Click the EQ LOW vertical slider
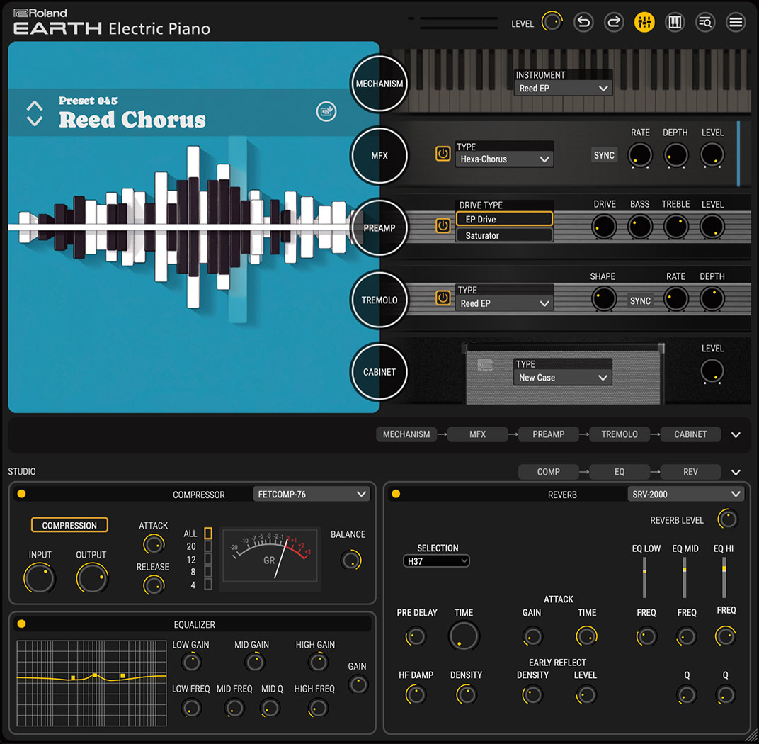759x744 pixels. point(644,576)
